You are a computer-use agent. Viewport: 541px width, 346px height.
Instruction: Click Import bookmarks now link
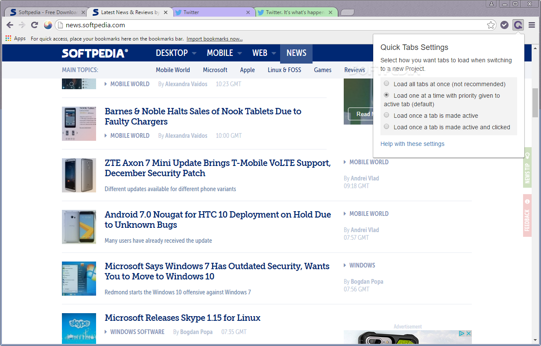point(215,39)
